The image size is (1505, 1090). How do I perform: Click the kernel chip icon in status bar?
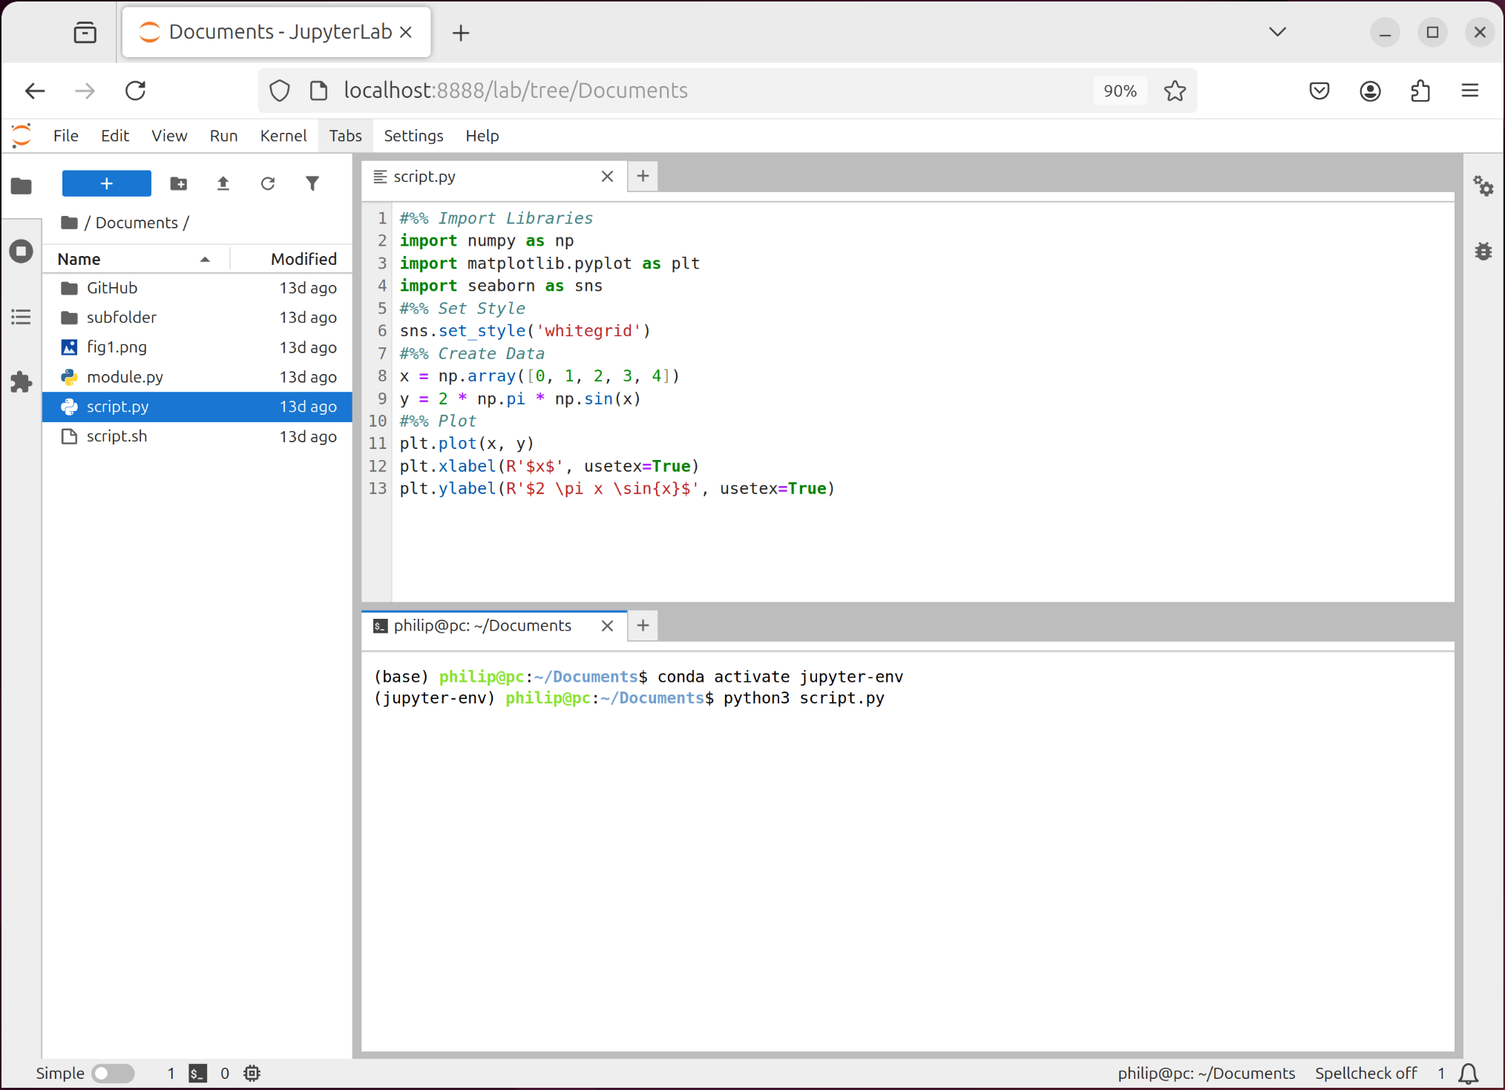pyautogui.click(x=252, y=1074)
